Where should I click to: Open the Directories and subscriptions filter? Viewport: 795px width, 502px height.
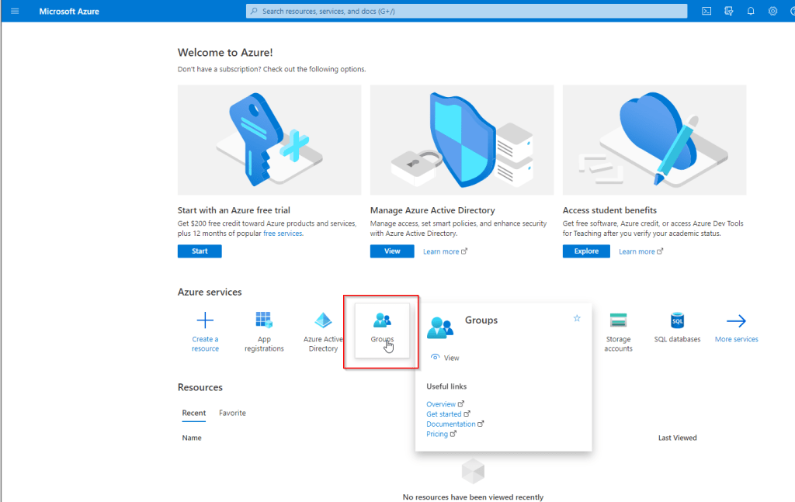click(x=728, y=11)
